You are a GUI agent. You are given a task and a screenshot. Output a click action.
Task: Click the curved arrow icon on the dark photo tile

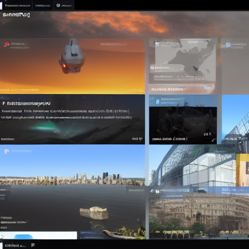click(214, 140)
